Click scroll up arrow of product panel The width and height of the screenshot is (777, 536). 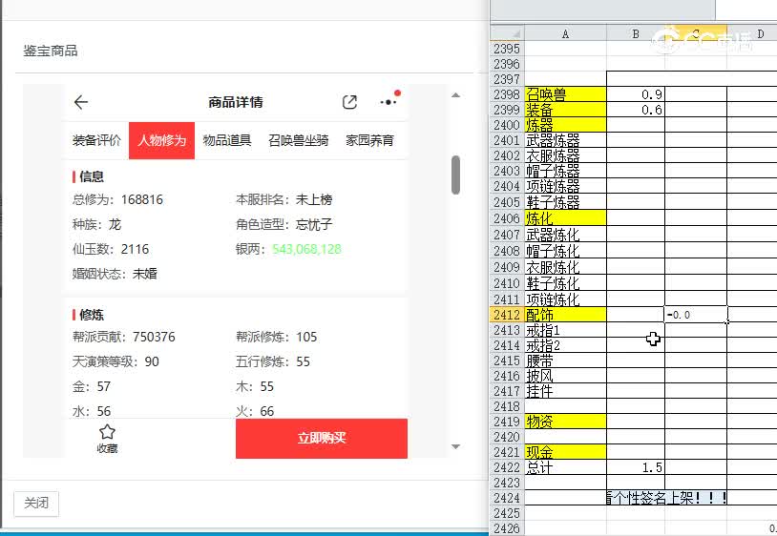coord(456,95)
